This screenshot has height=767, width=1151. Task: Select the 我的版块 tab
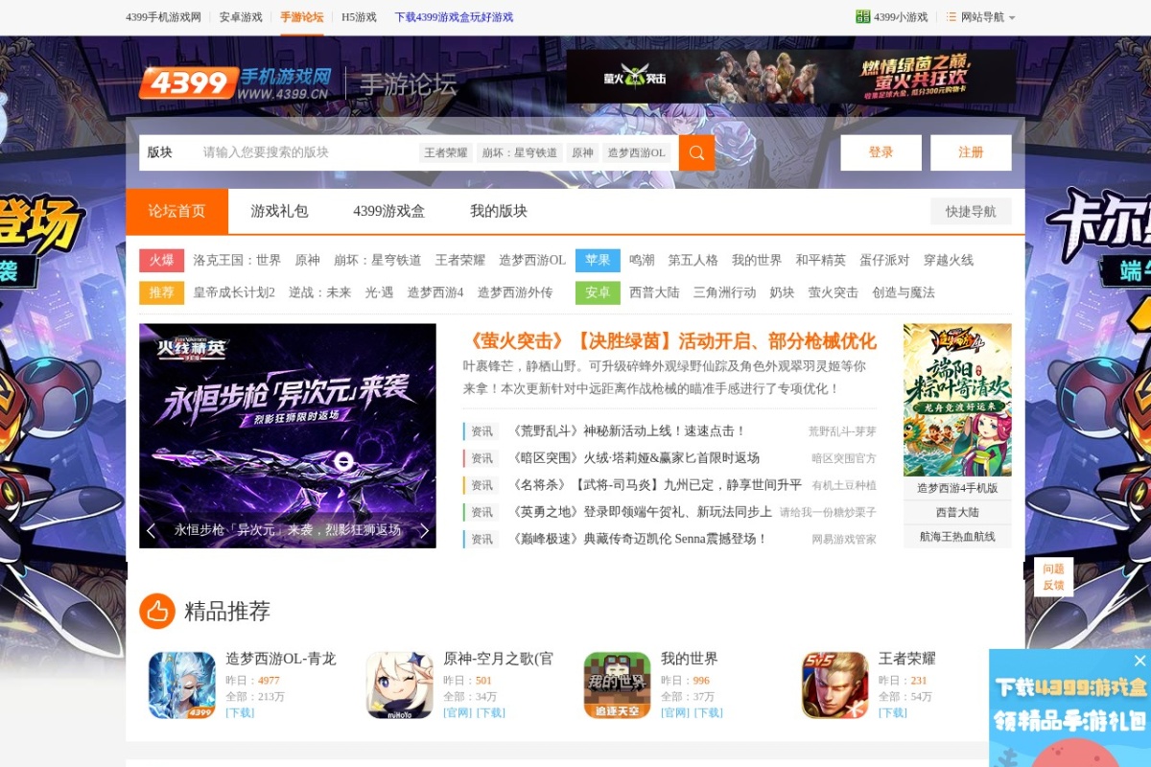click(499, 211)
